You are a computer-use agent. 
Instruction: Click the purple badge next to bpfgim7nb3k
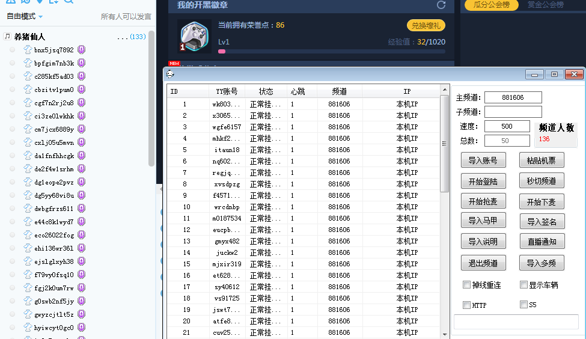(x=82, y=63)
